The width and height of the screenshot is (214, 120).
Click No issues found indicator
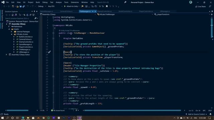click(58, 110)
